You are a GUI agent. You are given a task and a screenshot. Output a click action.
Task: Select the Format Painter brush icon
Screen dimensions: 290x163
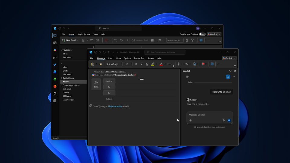(x=101, y=64)
